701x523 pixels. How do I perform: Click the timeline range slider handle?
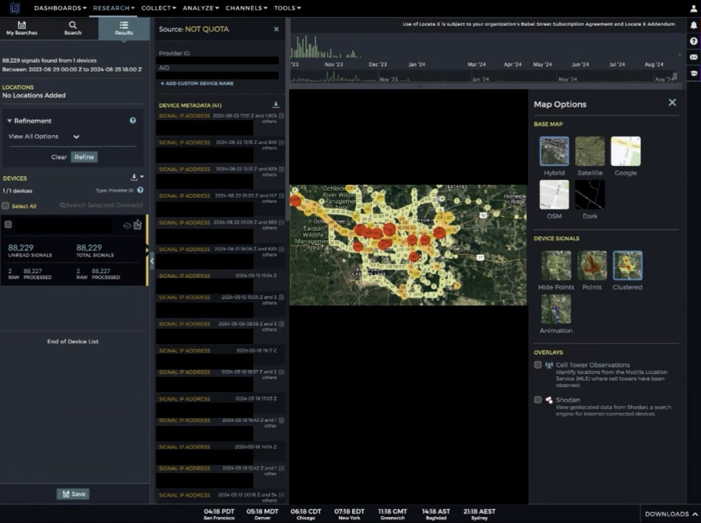675,76
